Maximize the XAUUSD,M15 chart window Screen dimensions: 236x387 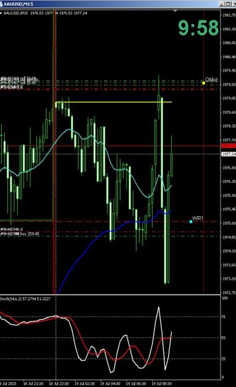pos(228,4)
